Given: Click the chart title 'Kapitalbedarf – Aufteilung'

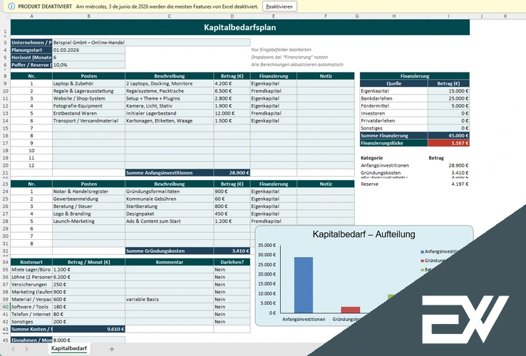Looking at the screenshot, I should click(x=363, y=234).
